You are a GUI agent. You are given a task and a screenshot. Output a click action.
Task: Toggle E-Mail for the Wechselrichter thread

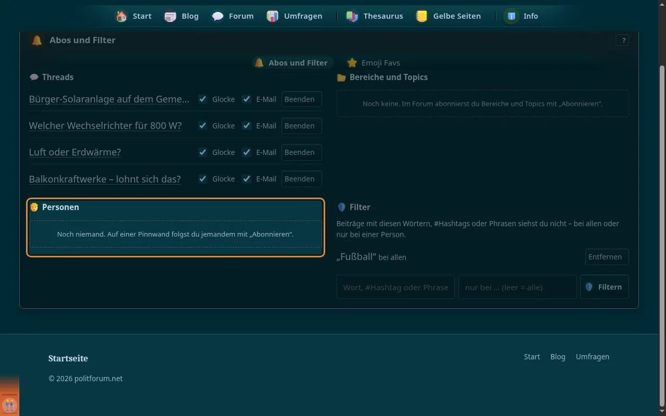click(247, 125)
